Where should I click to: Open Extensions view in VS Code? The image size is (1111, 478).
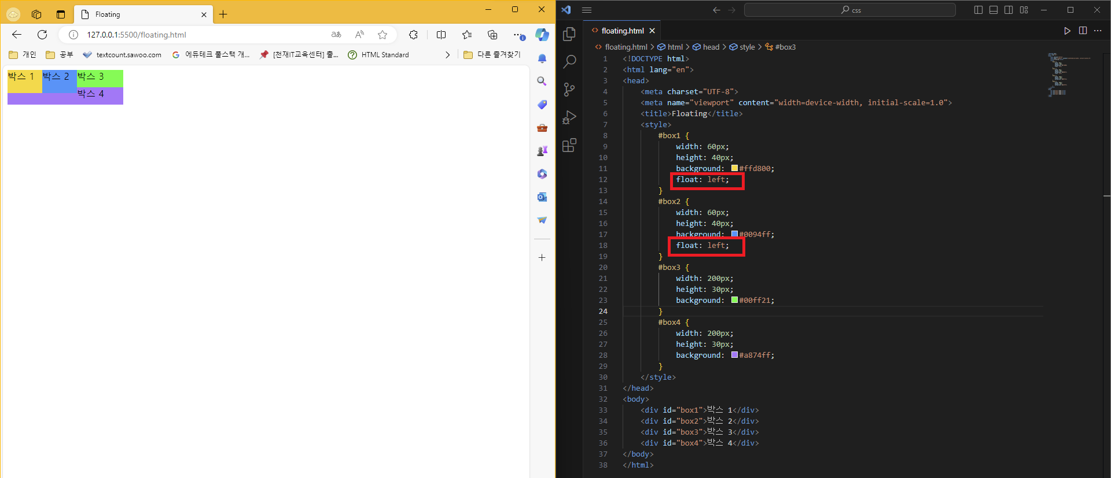[569, 144]
